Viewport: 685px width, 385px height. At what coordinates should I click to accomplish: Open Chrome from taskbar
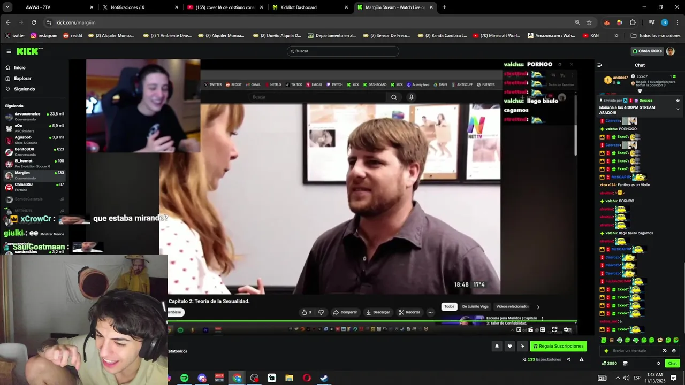(237, 378)
